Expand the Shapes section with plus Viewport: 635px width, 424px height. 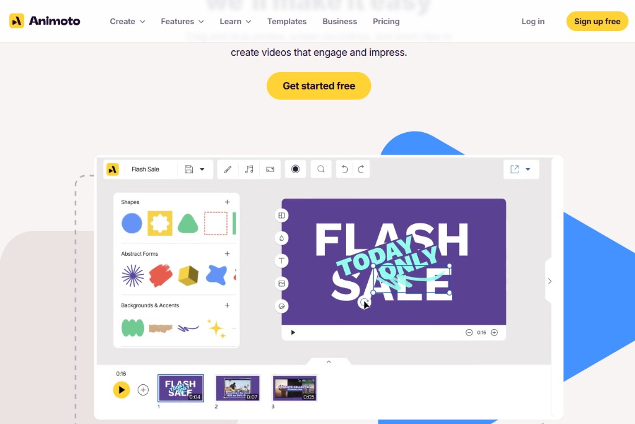(227, 202)
